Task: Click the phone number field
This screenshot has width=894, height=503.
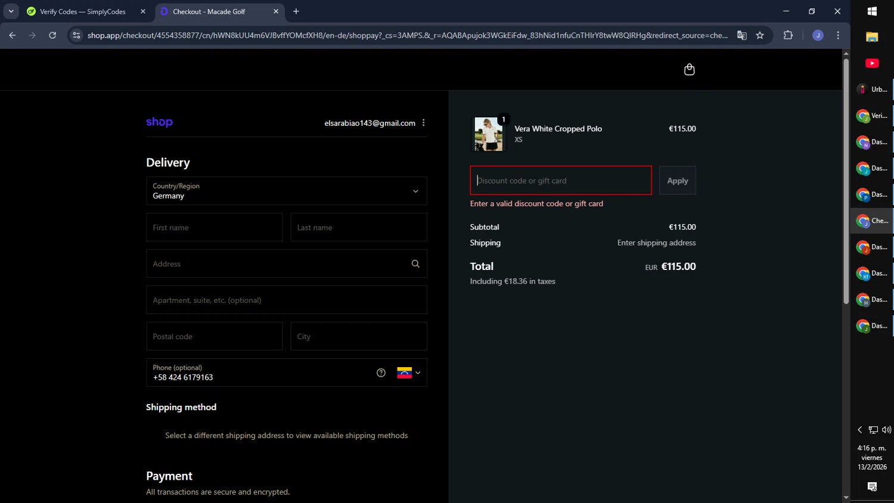Action: coord(259,372)
